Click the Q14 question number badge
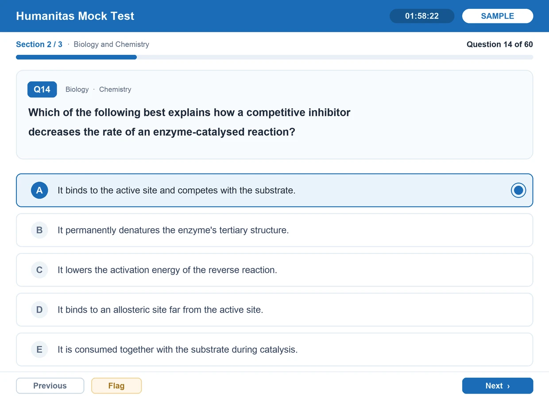Viewport: 549px width, 398px height. [x=42, y=89]
